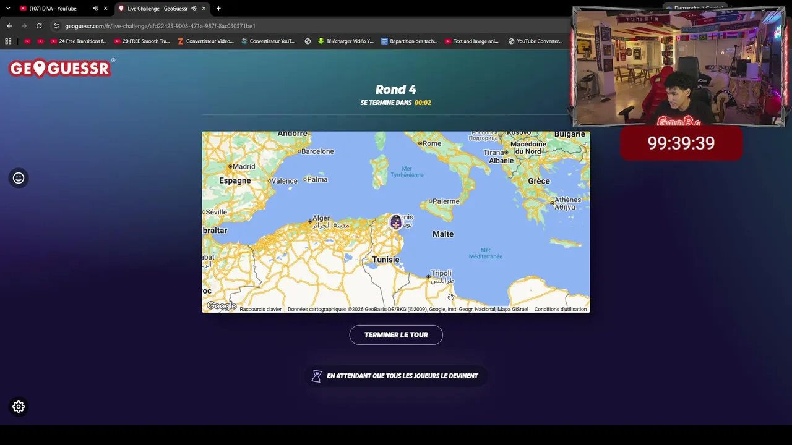This screenshot has height=445, width=792.
Task: Click the Bulgarie label on the map
Action: point(569,134)
